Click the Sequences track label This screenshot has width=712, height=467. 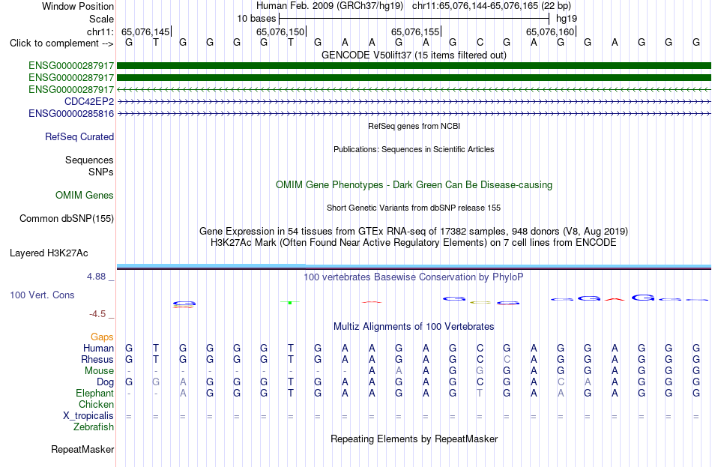tap(89, 160)
